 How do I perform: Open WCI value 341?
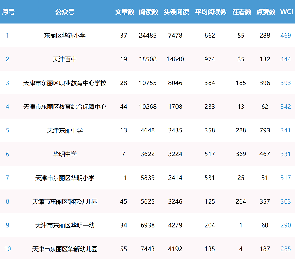[x=286, y=130]
